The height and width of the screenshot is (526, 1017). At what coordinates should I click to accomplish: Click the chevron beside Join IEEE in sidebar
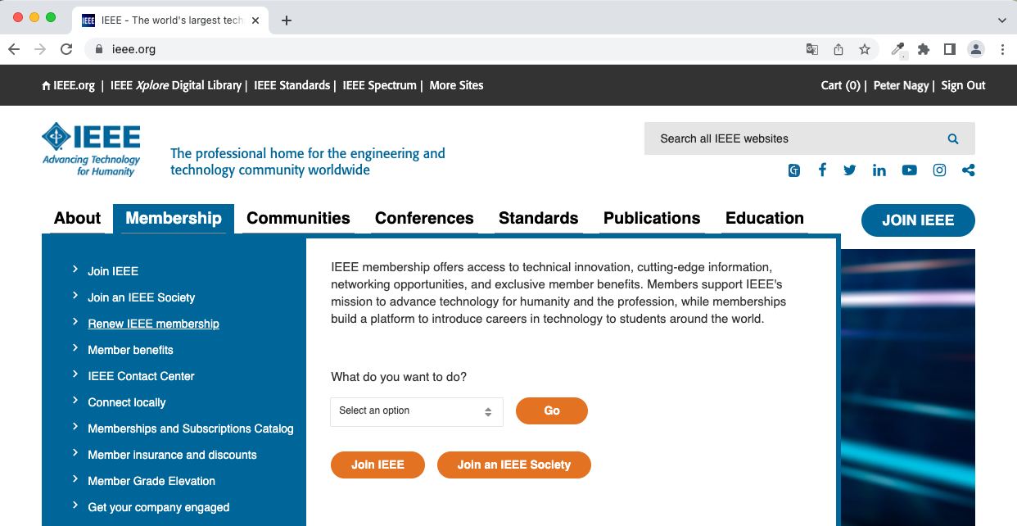(75, 270)
